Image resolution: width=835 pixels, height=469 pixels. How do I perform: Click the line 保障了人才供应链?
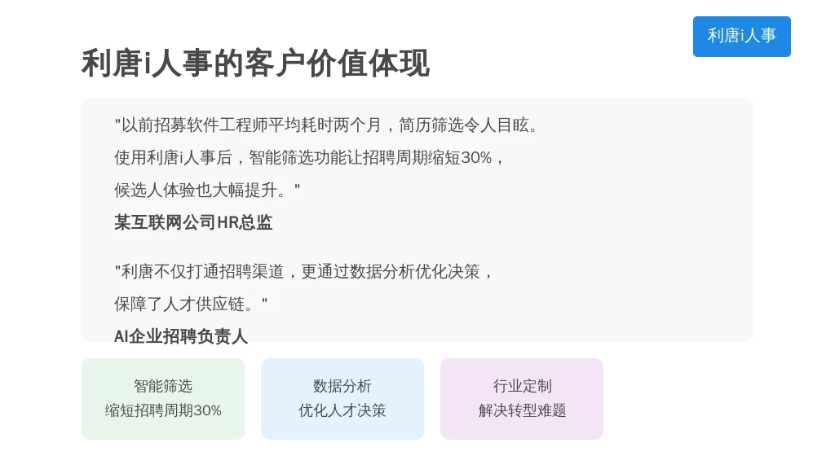pyautogui.click(x=191, y=305)
